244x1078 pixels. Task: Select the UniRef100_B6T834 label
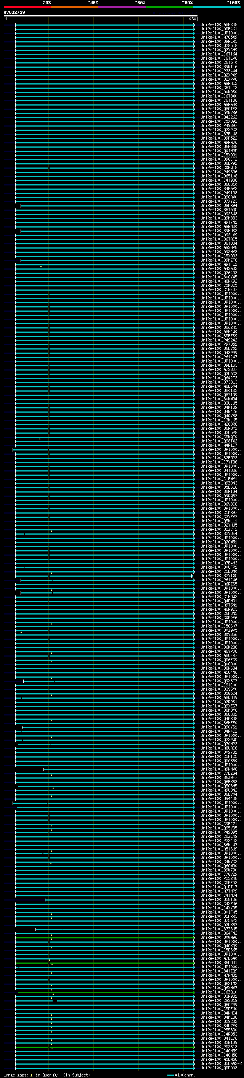click(x=219, y=244)
